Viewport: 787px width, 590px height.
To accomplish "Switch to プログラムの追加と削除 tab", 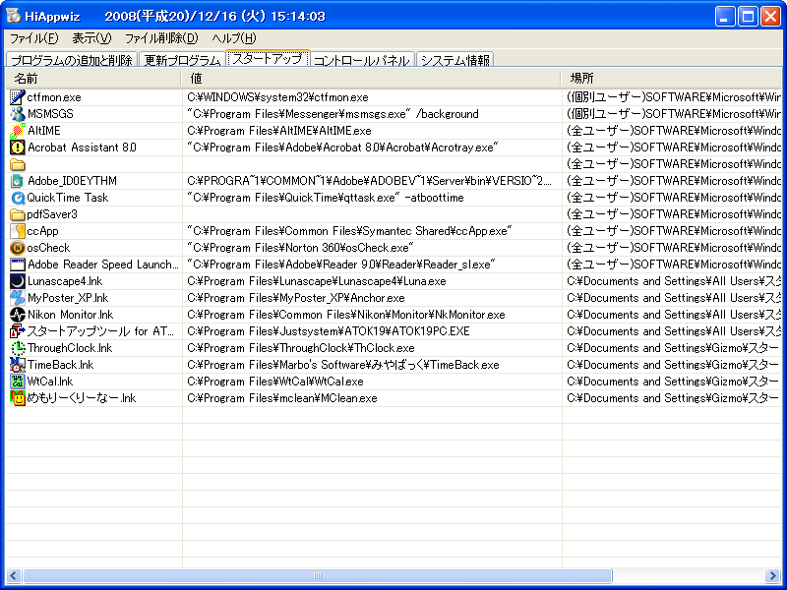I will click(x=71, y=60).
